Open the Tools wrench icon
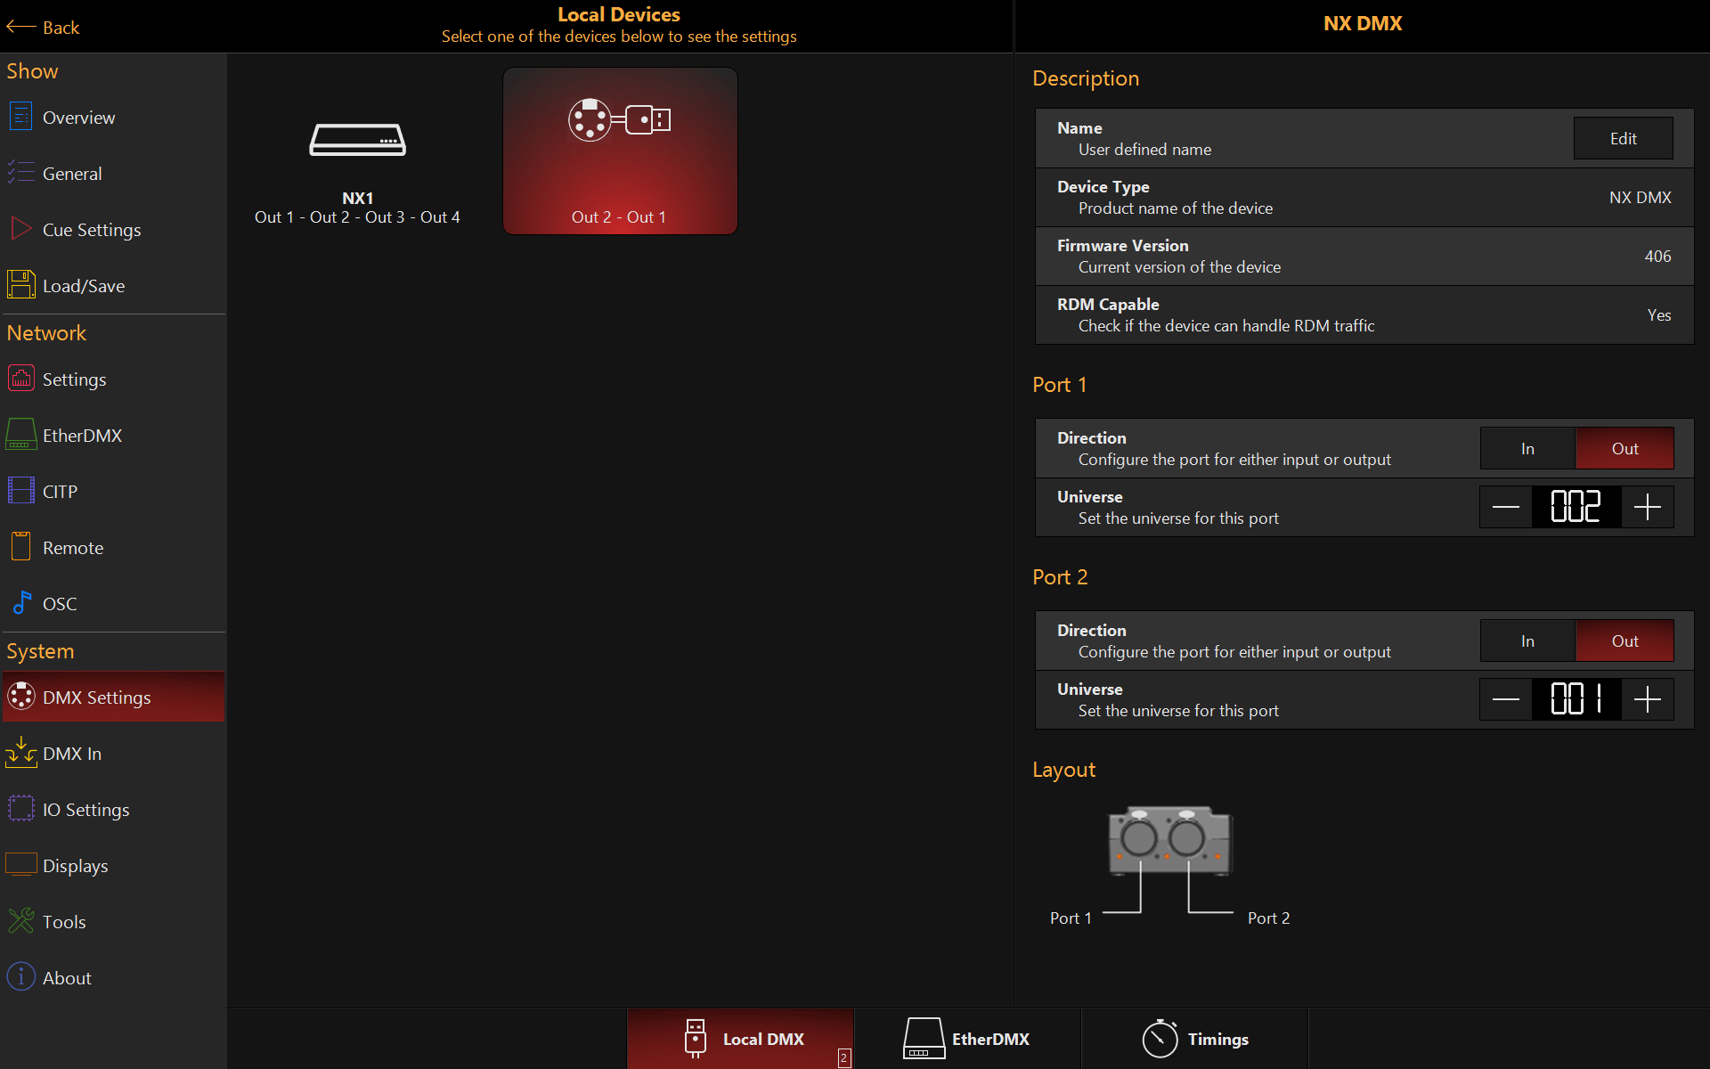 [x=21, y=921]
